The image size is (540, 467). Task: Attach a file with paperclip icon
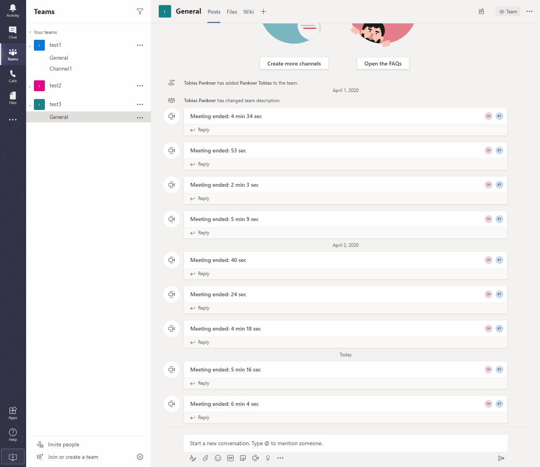coord(205,458)
